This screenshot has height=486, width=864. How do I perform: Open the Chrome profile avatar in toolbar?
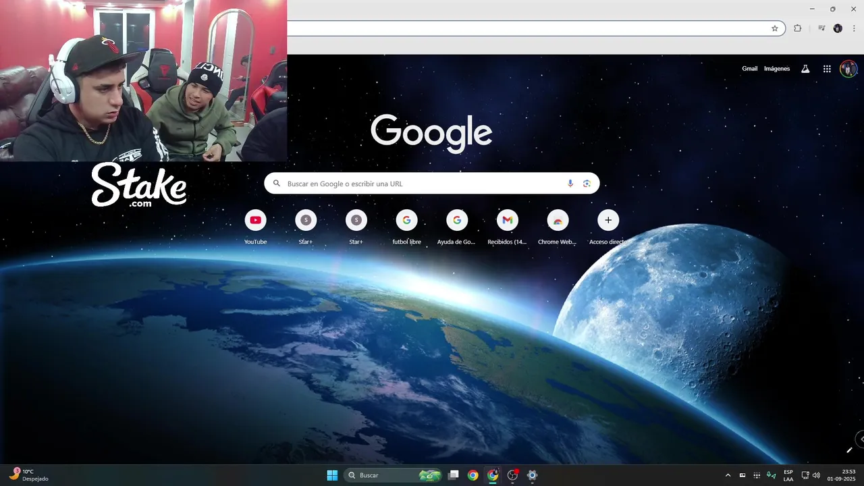tap(838, 28)
